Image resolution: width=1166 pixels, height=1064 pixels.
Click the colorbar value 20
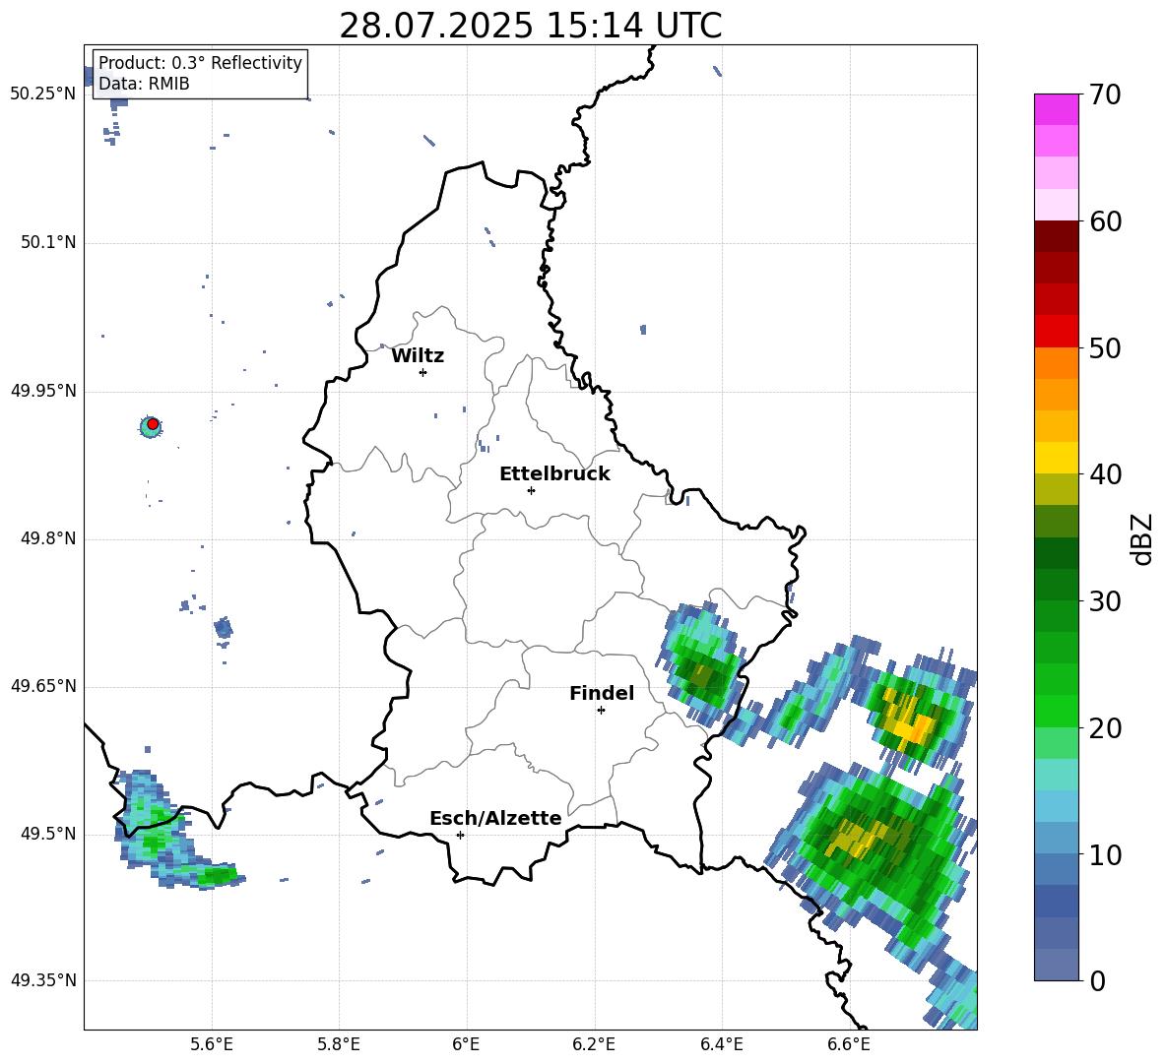point(1105,727)
